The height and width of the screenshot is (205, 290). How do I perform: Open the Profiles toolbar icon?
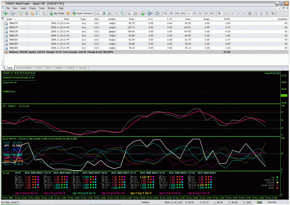point(12,13)
